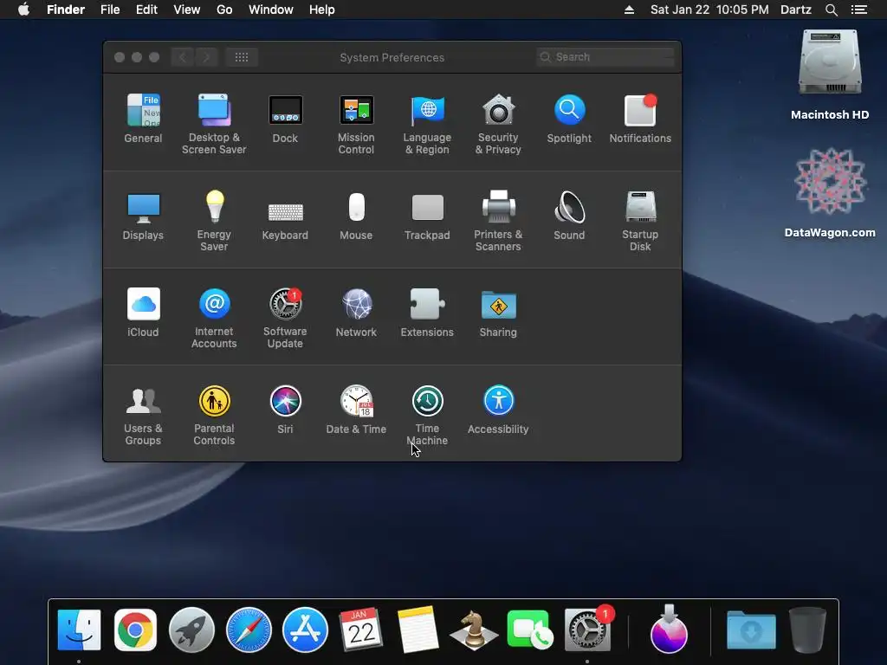Click System Preferences in the Dock
The width and height of the screenshot is (887, 665).
point(587,629)
